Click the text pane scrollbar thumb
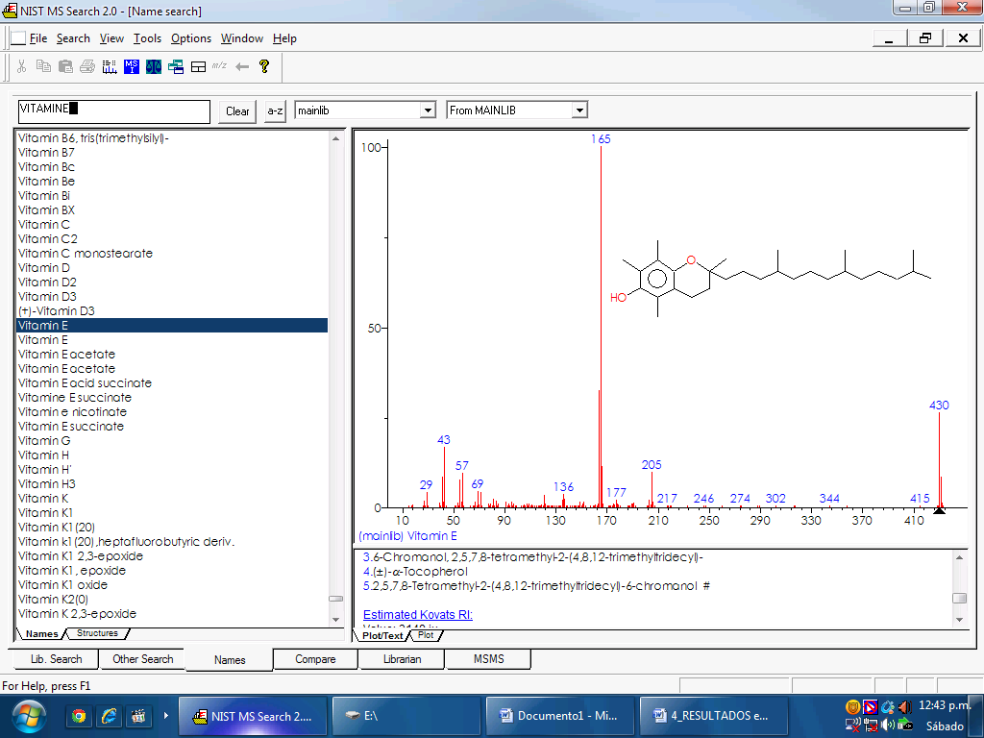This screenshot has width=984, height=738. click(x=959, y=598)
